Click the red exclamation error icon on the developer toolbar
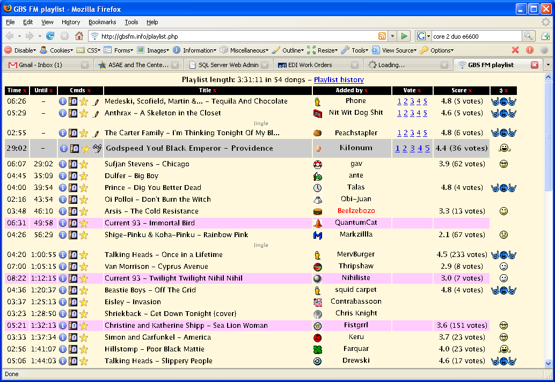 (x=530, y=50)
